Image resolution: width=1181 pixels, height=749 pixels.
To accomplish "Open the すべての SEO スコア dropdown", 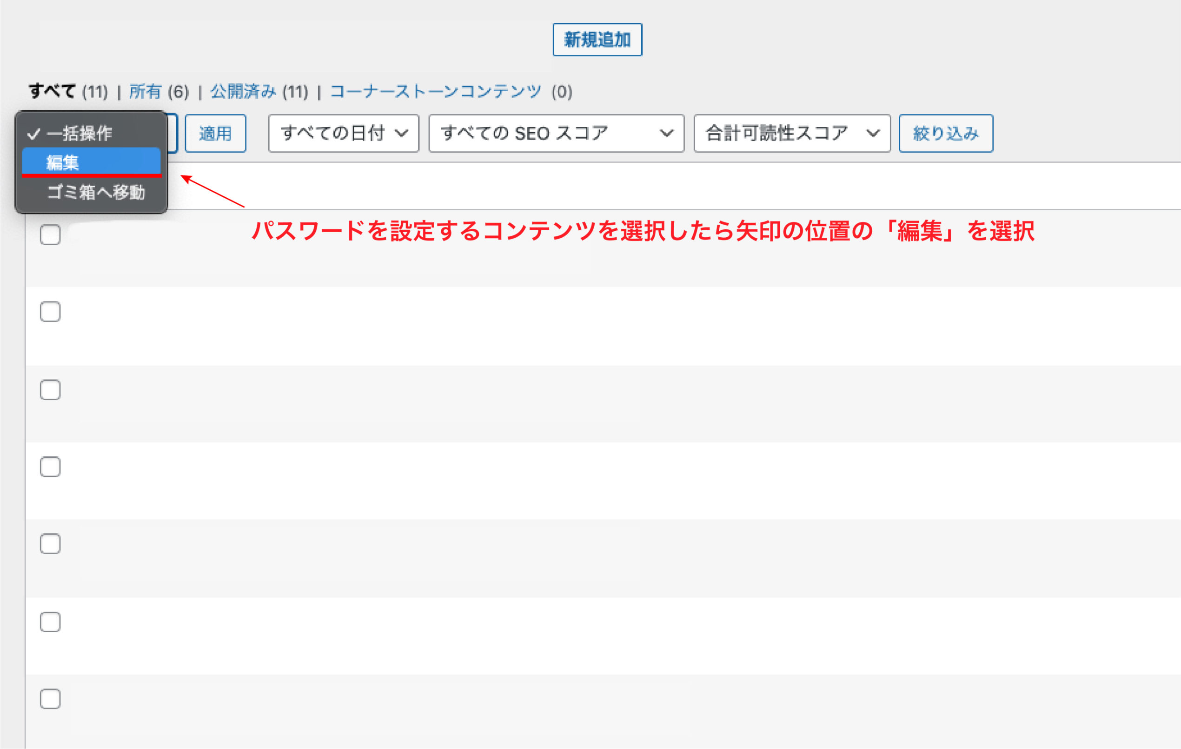I will 555,133.
